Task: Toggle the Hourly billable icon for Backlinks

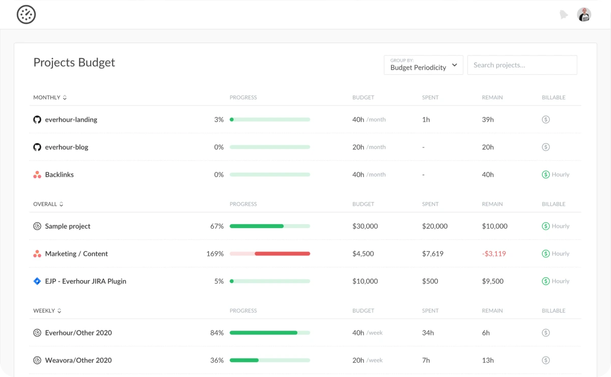Action: [x=546, y=175]
